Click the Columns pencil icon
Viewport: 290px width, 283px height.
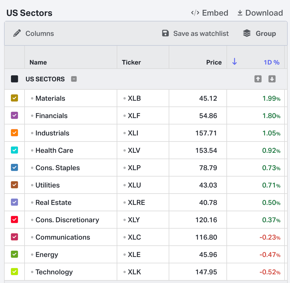pos(17,33)
